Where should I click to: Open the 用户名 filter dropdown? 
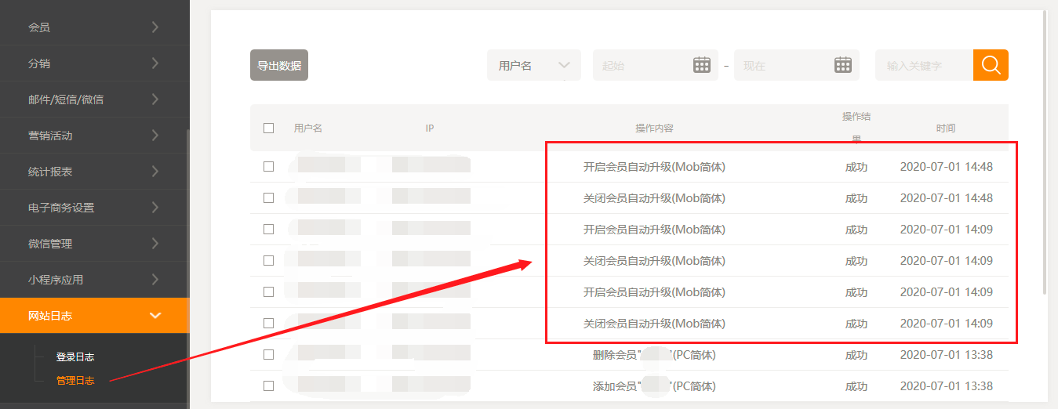(533, 65)
